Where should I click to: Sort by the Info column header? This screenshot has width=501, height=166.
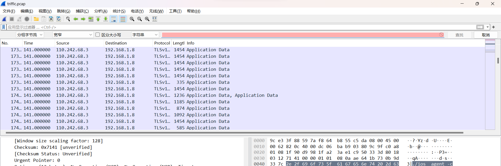pyautogui.click(x=335, y=43)
